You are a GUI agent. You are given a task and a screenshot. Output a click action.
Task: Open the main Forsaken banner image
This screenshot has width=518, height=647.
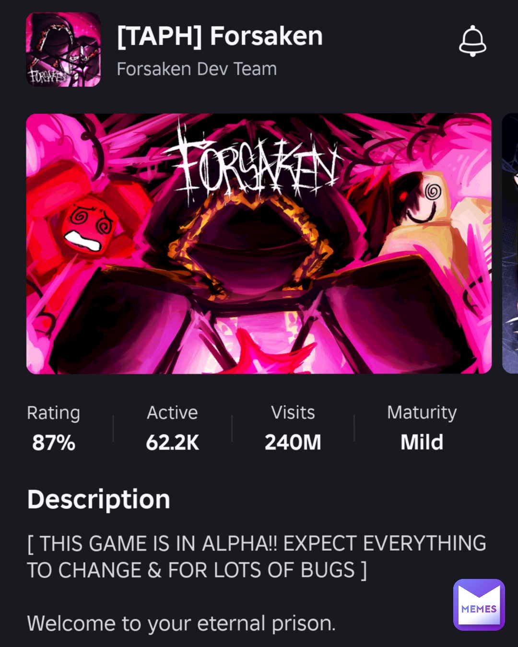(259, 243)
